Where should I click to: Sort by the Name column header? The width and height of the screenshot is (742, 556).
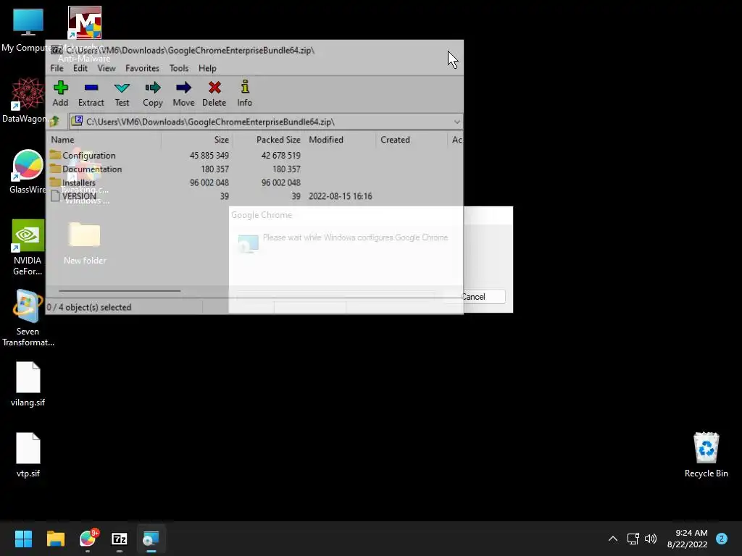click(x=104, y=140)
